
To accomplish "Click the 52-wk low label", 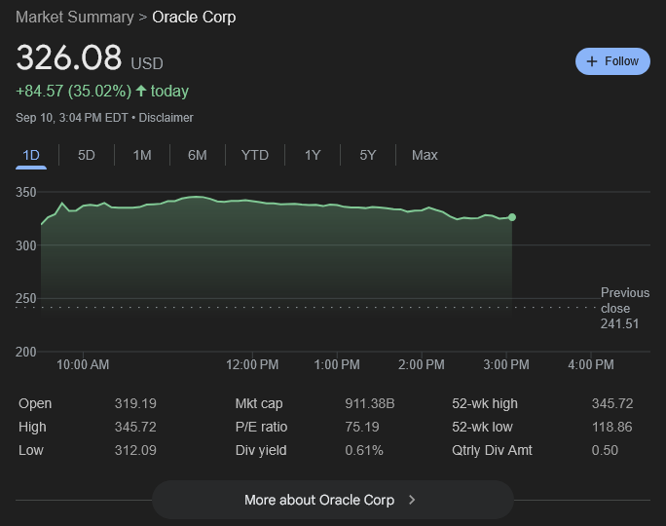I will click(x=482, y=427).
